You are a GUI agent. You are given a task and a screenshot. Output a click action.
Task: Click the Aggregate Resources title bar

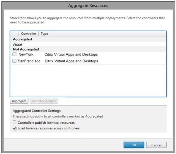[x=88, y=6]
